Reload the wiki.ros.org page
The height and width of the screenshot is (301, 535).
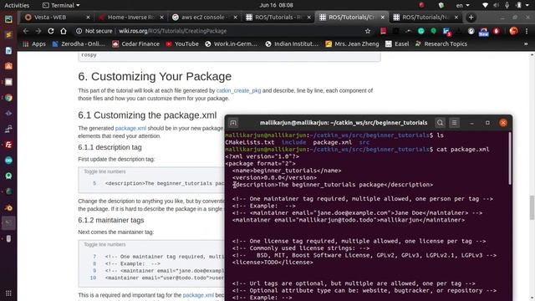coord(51,31)
